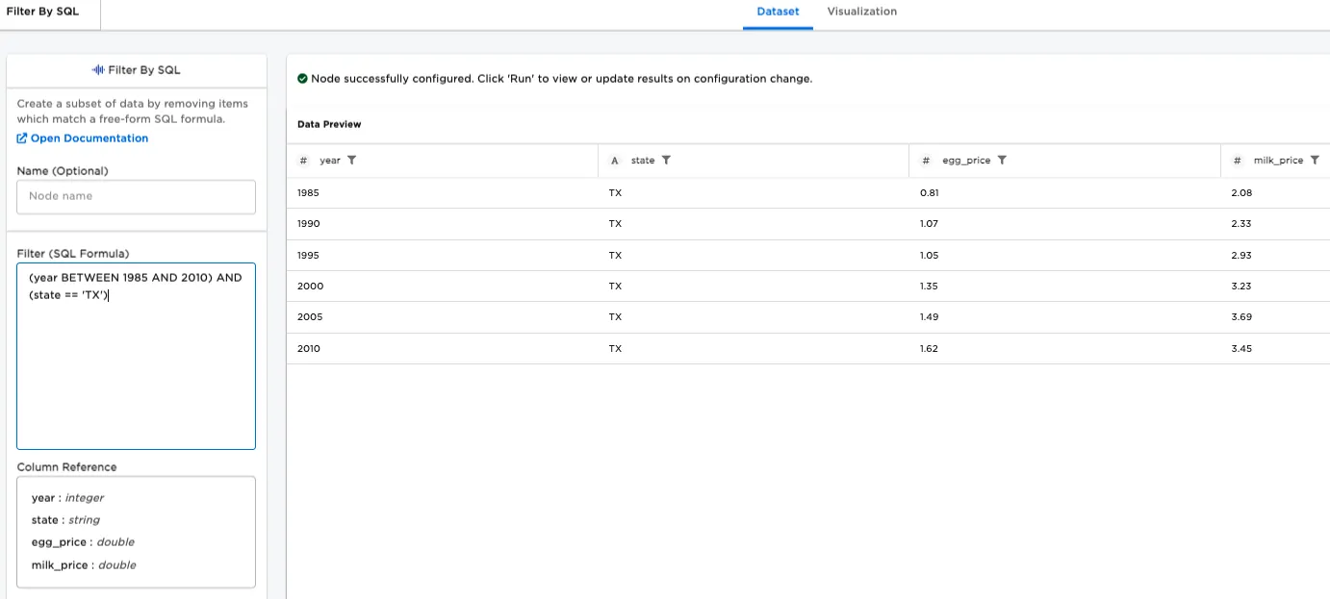Click the egg_price column numeric type icon
Image resolution: width=1330 pixels, height=599 pixels.
point(926,161)
